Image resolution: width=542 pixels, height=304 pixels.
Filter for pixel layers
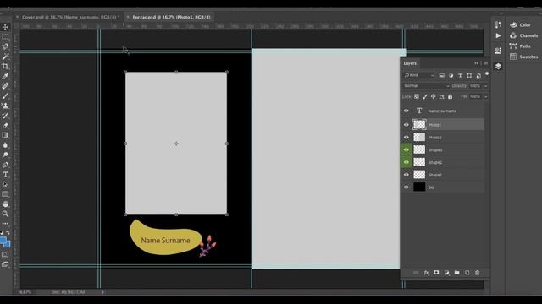click(441, 75)
